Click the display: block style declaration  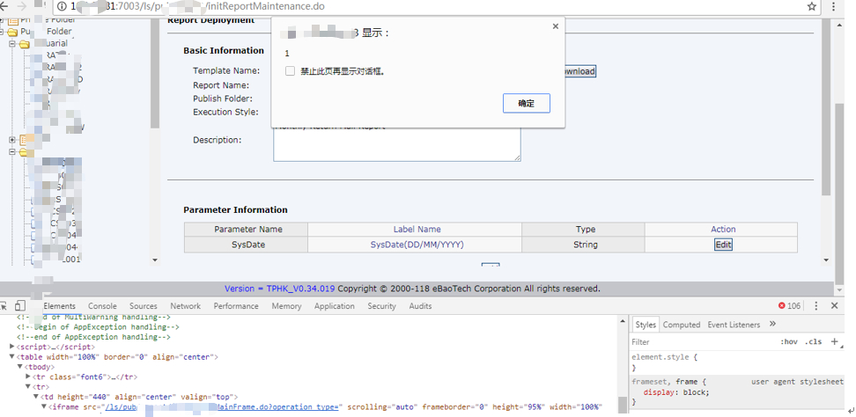[675, 392]
